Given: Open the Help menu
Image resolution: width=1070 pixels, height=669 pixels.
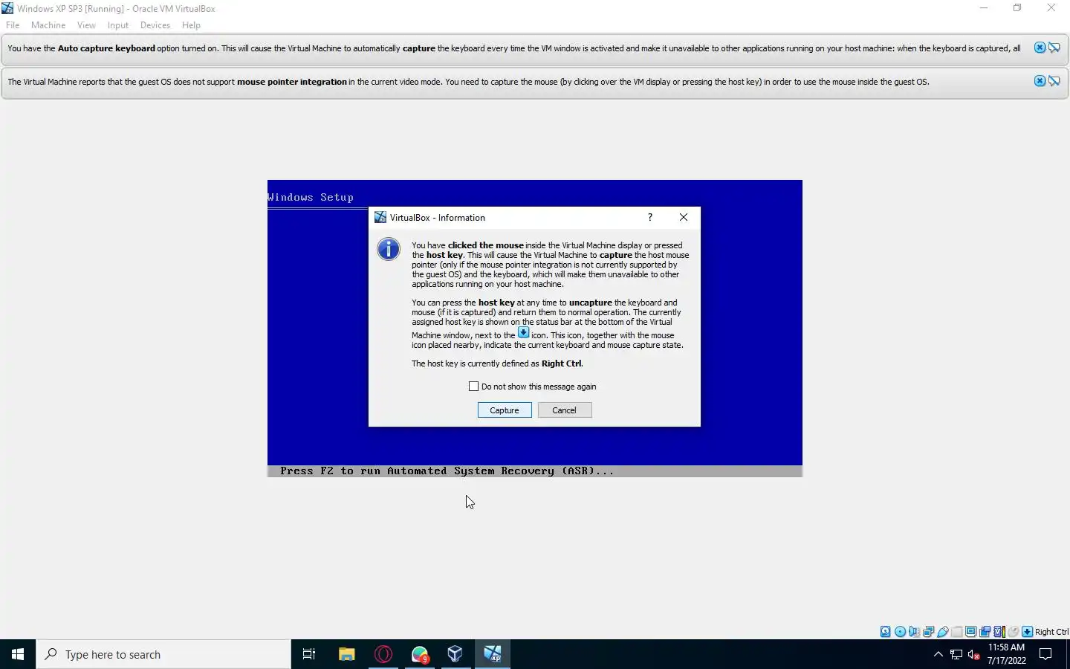Looking at the screenshot, I should (191, 25).
